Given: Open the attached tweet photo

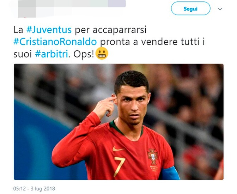Looking at the screenshot, I should point(119,122).
